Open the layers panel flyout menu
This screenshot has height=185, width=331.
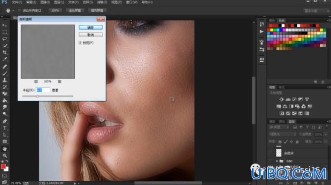click(x=329, y=121)
